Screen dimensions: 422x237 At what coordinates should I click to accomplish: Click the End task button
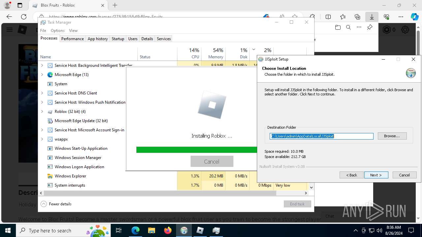click(x=297, y=204)
